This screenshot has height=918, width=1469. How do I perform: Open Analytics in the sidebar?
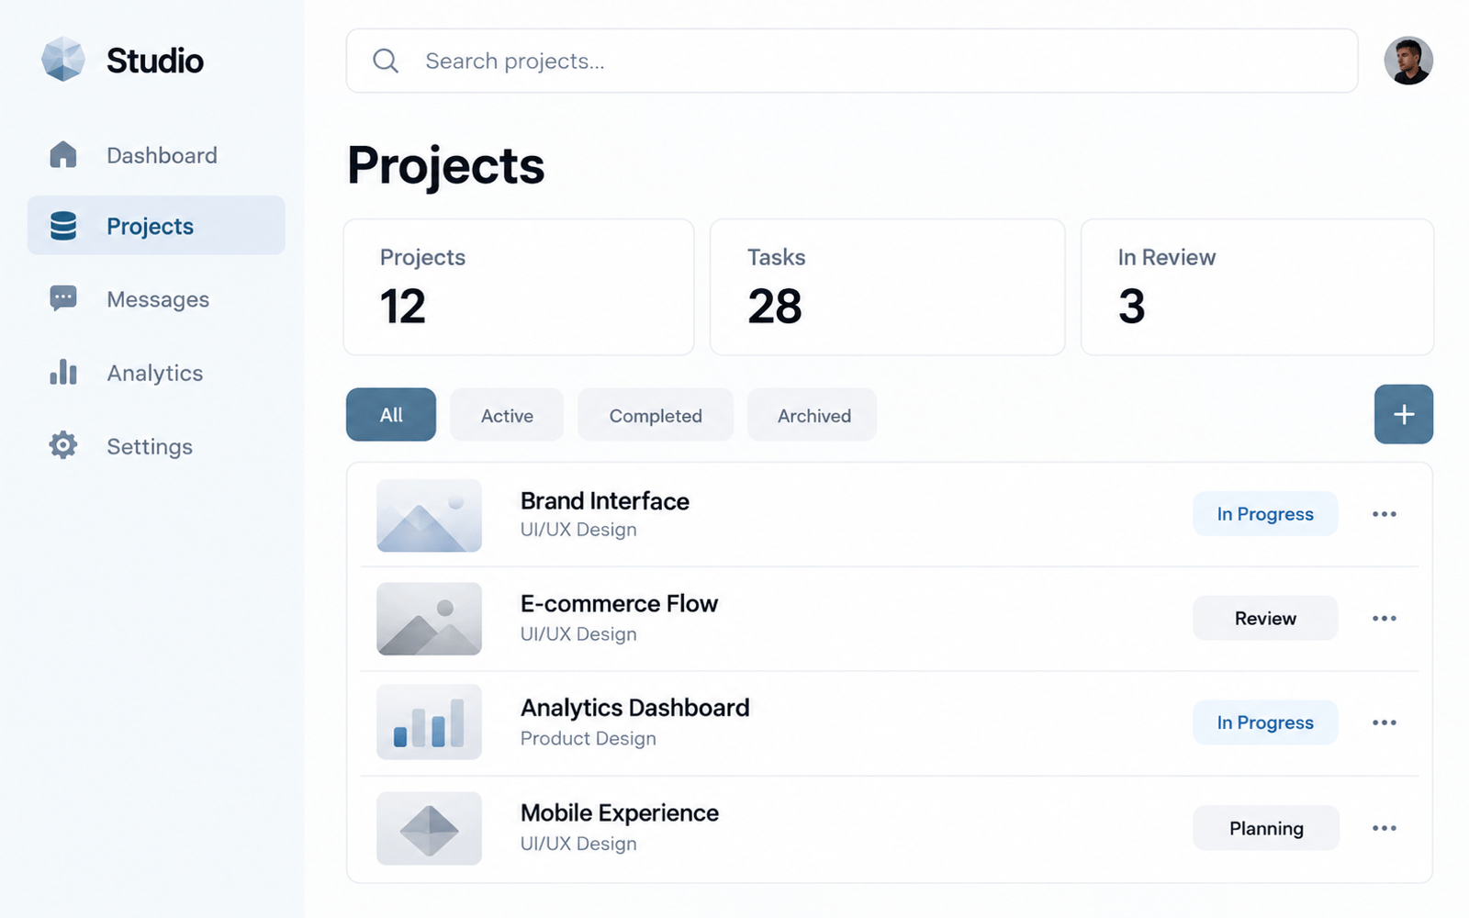[x=156, y=373]
